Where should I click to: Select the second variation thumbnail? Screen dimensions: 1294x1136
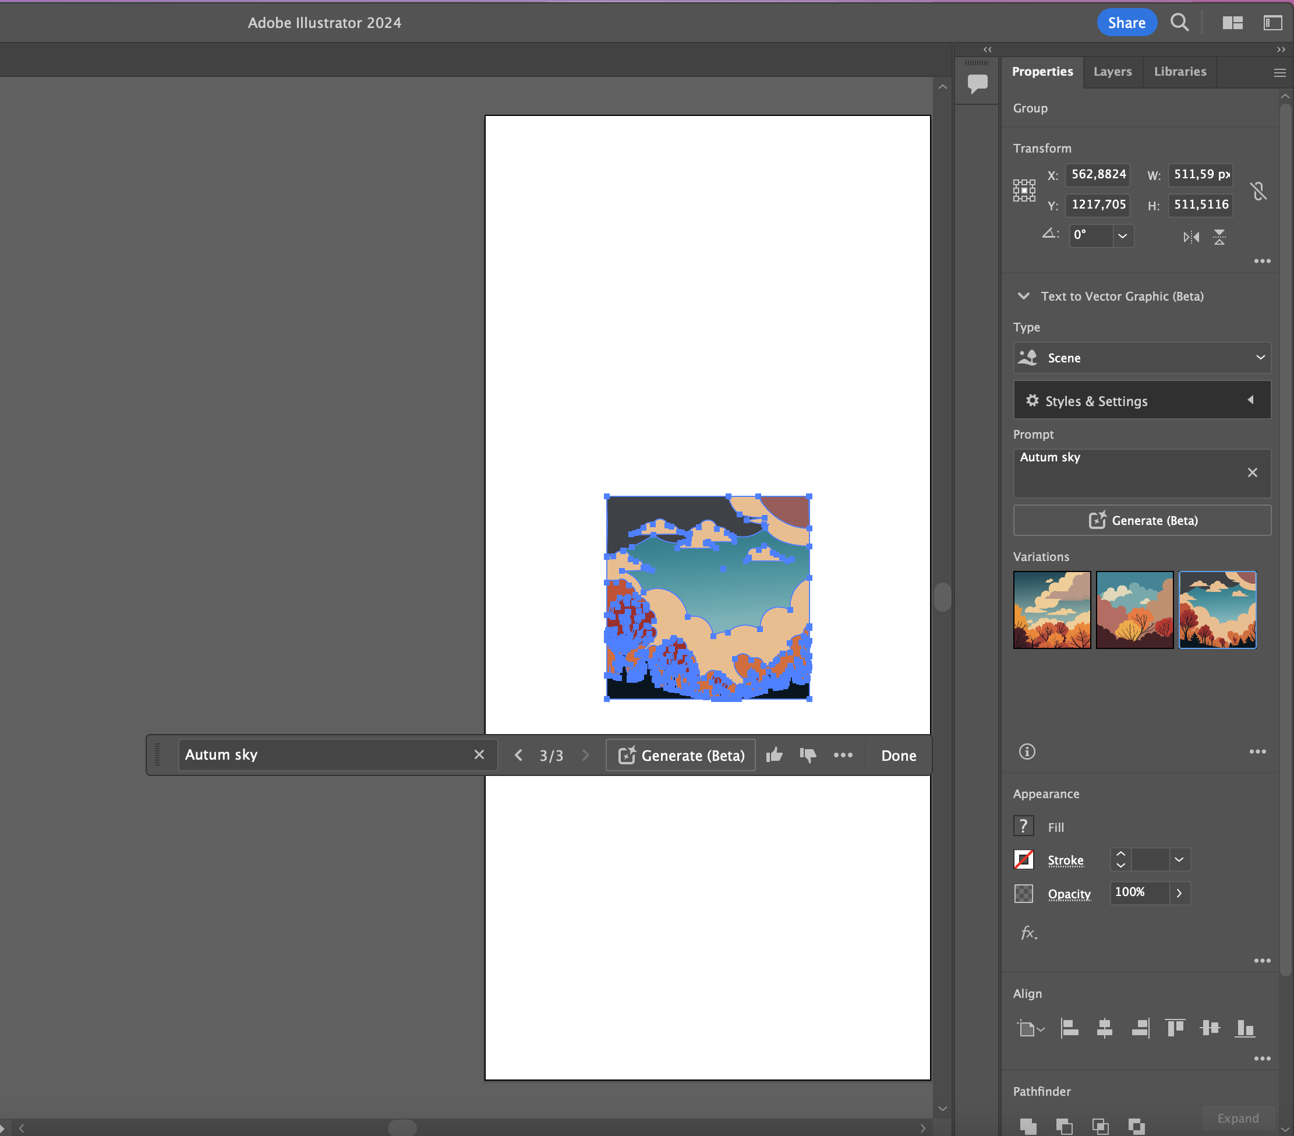(1134, 610)
